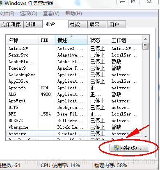The height and width of the screenshot is (170, 160).
Task: Sort by the 描述 column header
Action: 71,40
